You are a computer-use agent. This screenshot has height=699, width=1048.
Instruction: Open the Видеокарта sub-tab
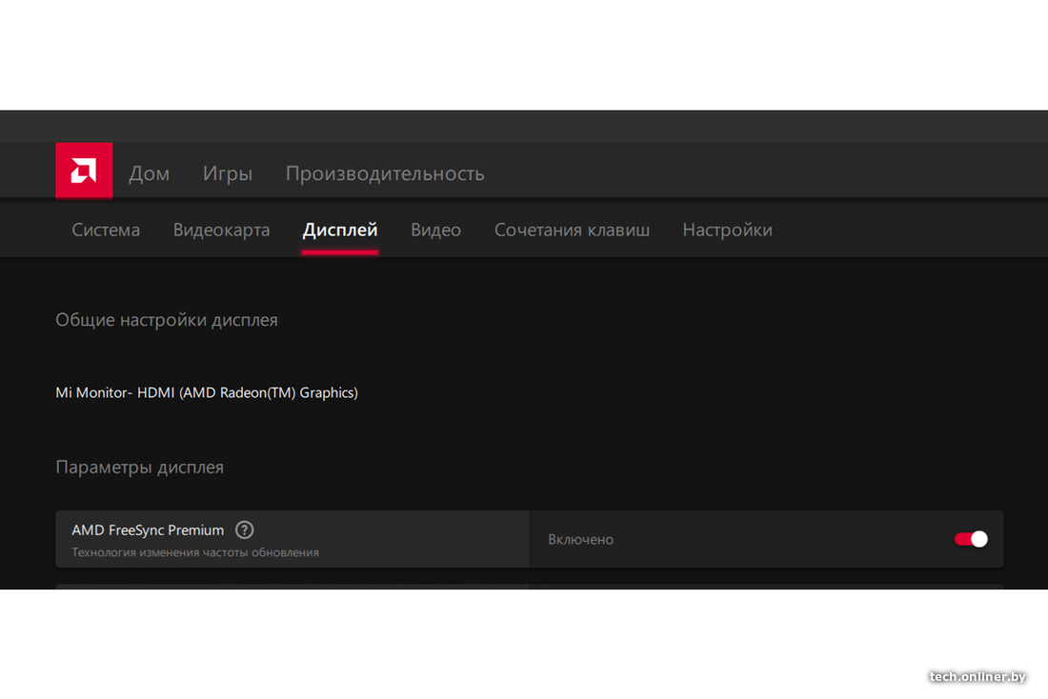(221, 230)
